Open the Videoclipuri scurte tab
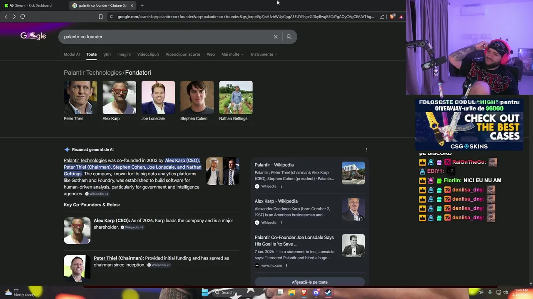Viewport: 533px width, 299px height. click(x=183, y=54)
